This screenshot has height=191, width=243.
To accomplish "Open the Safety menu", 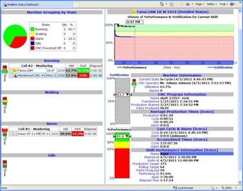I will pyautogui.click(x=212, y=4).
